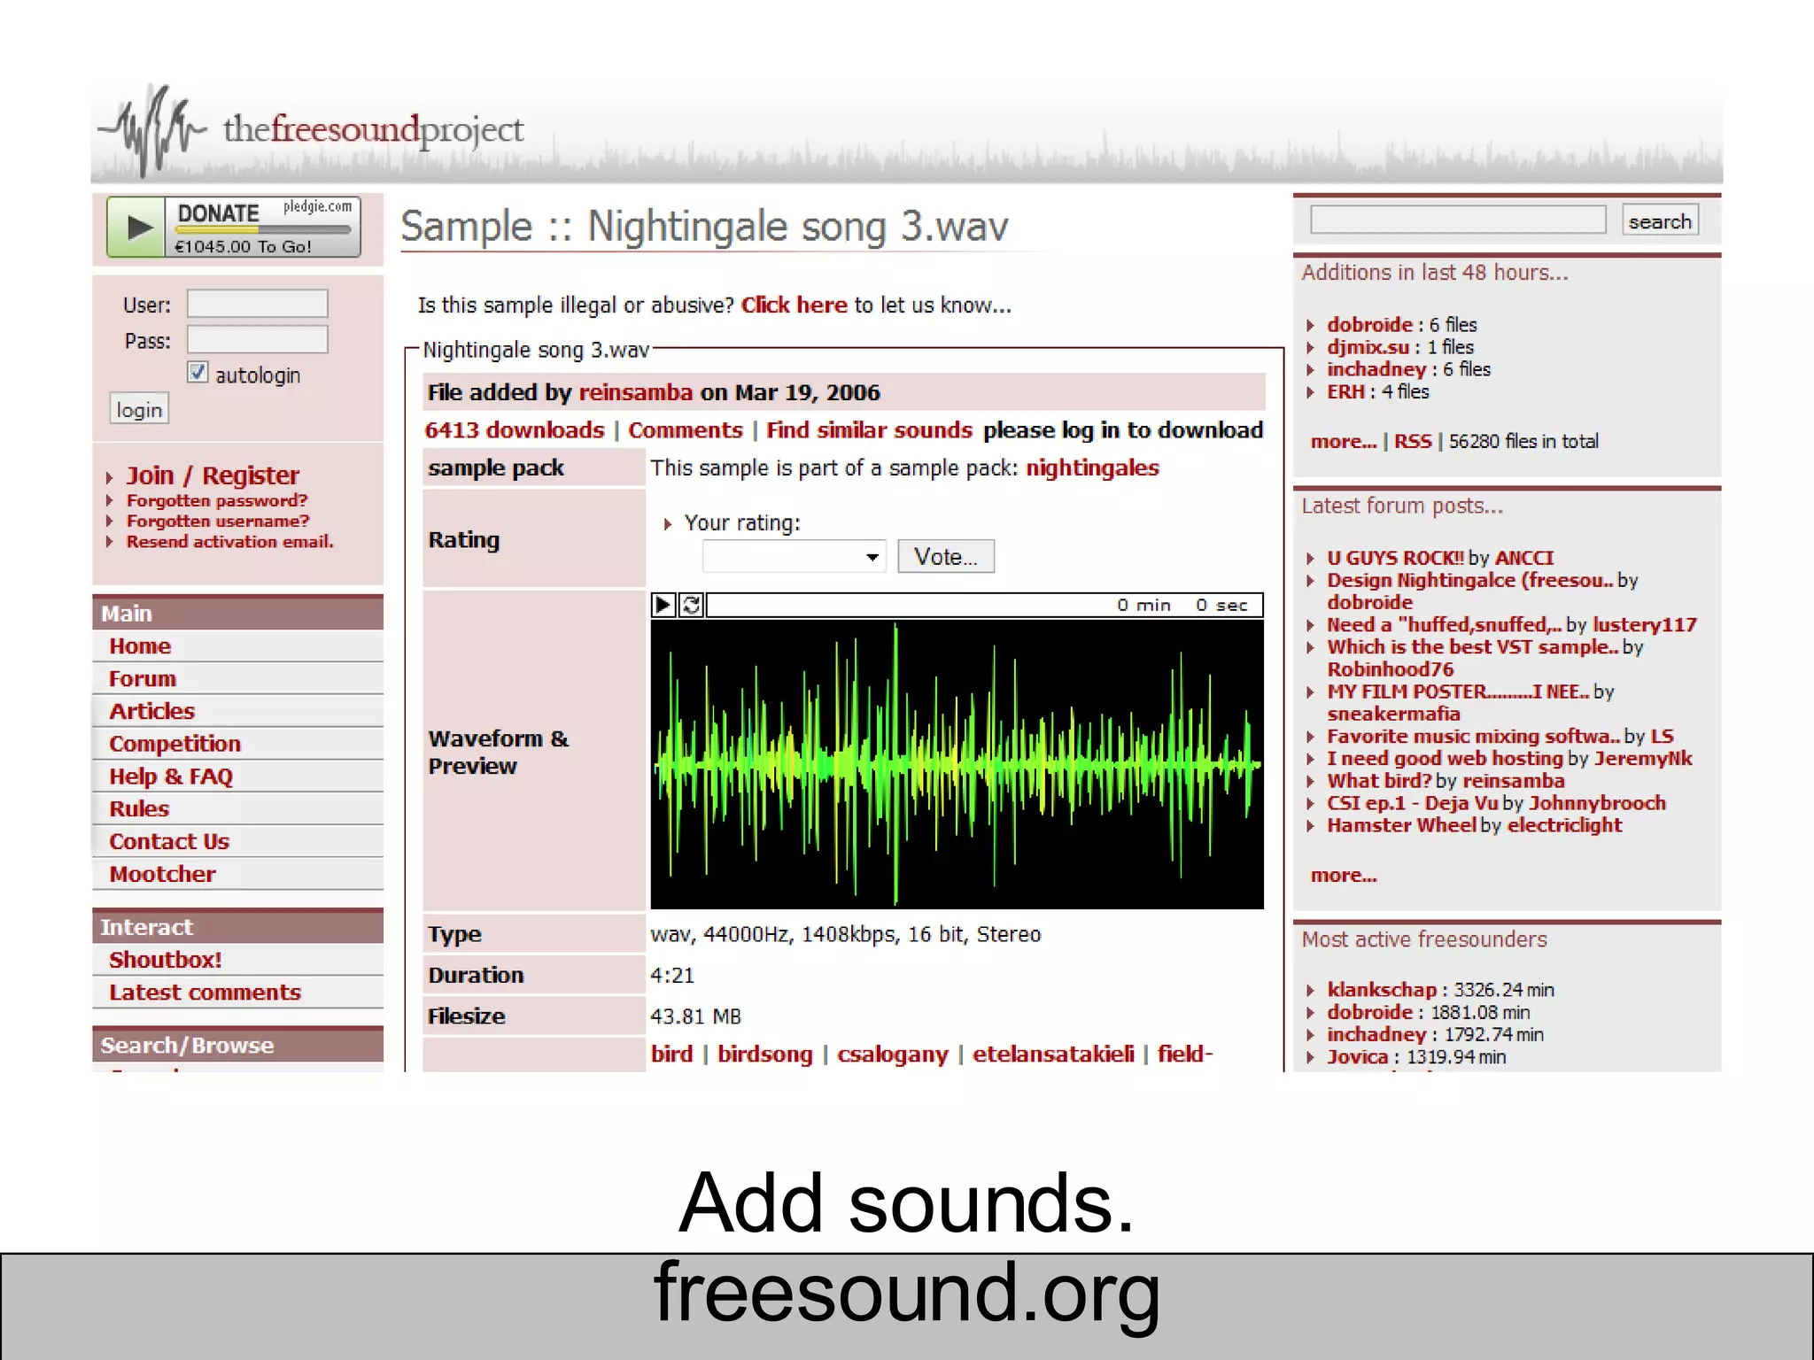
Task: Open djmix.su in recent additions
Action: 1368,347
